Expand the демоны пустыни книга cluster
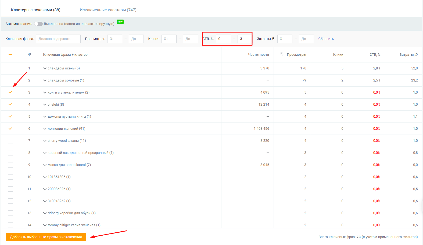The width and height of the screenshot is (423, 245). coord(45,117)
